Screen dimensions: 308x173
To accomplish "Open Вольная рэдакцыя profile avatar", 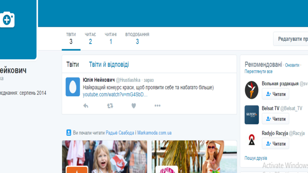I will pos(252,90).
